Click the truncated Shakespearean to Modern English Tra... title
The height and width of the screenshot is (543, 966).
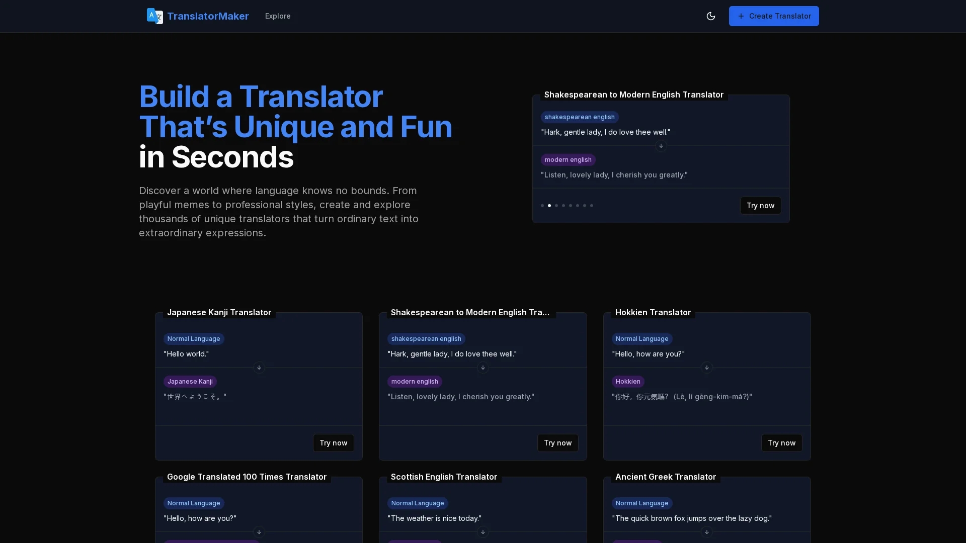pos(470,312)
